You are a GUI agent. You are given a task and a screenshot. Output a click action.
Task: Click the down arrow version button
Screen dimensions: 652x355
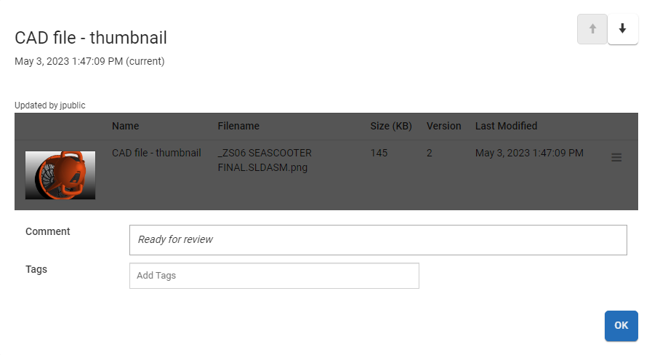tap(622, 29)
